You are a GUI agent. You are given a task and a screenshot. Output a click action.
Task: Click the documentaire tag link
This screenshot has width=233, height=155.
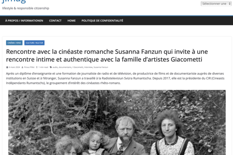tap(65, 67)
